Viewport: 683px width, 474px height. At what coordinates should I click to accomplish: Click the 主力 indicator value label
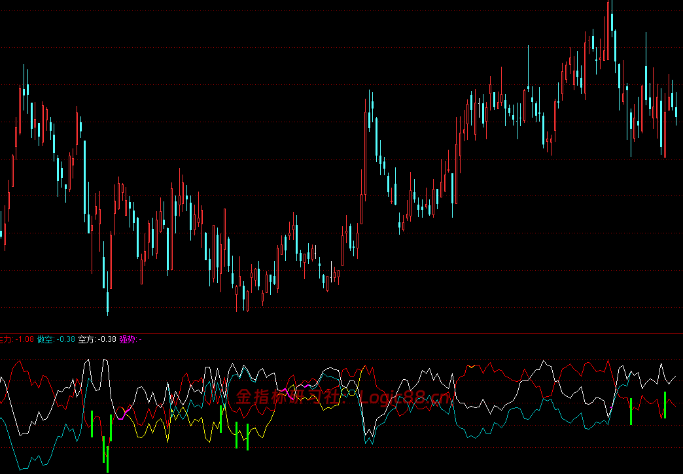(16, 339)
